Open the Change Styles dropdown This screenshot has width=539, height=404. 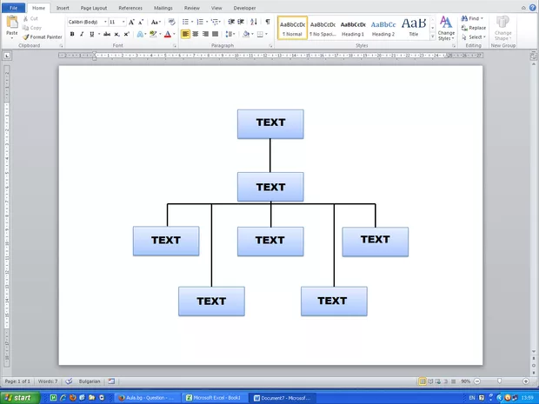[446, 29]
